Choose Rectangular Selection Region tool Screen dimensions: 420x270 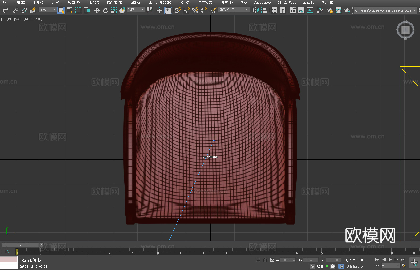tap(78, 10)
